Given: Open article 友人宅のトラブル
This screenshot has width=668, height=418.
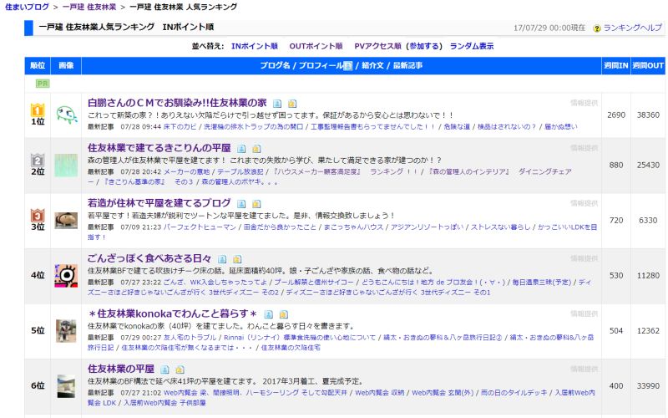Looking at the screenshot, I should (190, 338).
